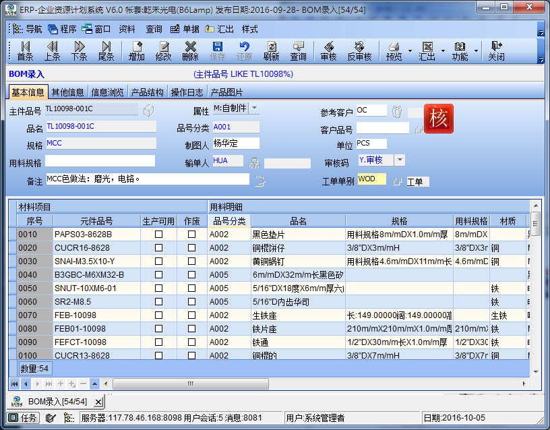Click the grid's horizontal scrollbar thumb
The width and height of the screenshot is (550, 430).
pyautogui.click(x=191, y=383)
